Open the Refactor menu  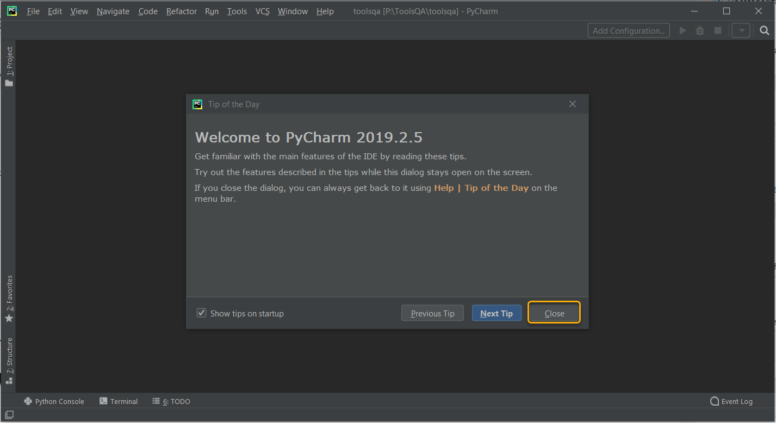(181, 11)
